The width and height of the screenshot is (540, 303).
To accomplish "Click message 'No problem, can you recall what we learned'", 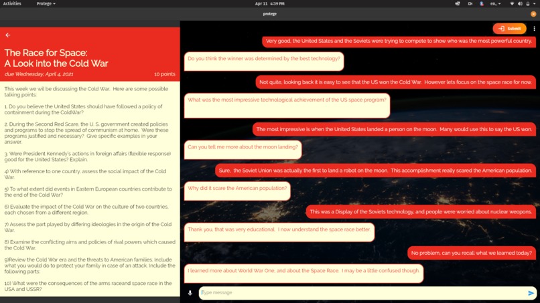I will 472,253.
